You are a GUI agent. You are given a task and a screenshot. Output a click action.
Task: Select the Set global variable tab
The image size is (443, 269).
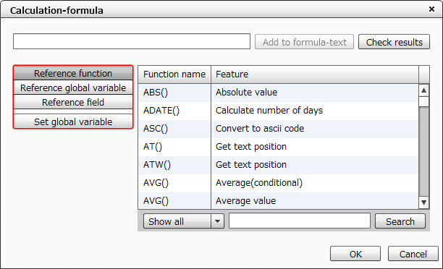[x=73, y=121]
